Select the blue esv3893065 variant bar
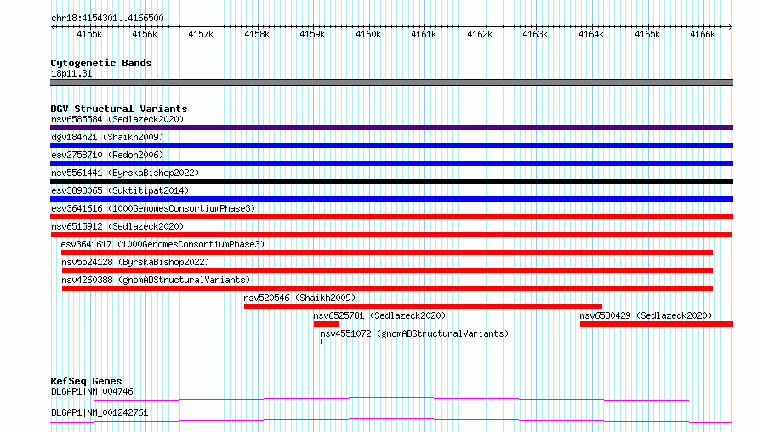The image size is (757, 432). tap(391, 199)
